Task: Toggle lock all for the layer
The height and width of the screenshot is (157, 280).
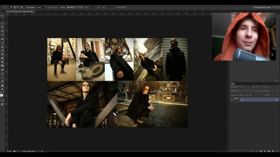Action: pyautogui.click(x=250, y=95)
